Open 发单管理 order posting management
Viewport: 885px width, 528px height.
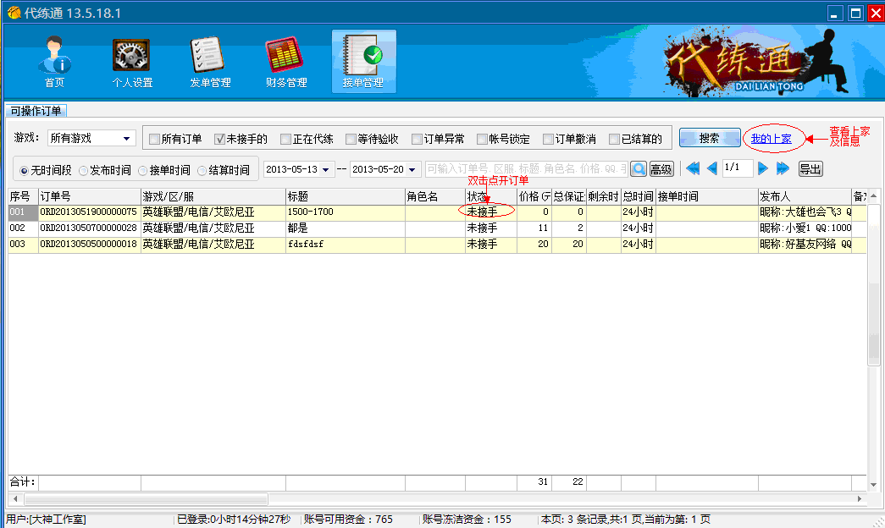click(208, 61)
